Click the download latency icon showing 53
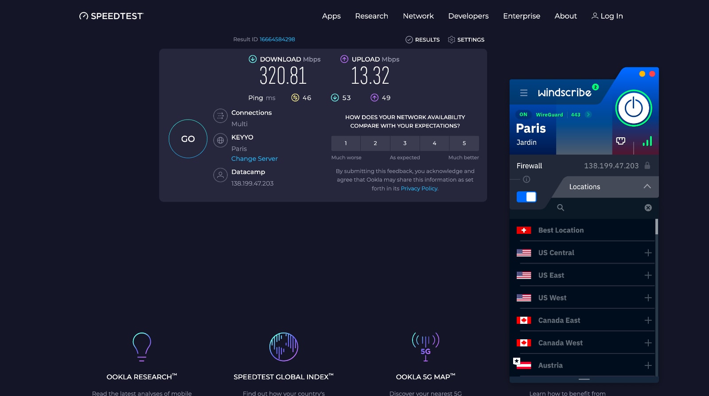This screenshot has height=396, width=709. pos(335,97)
